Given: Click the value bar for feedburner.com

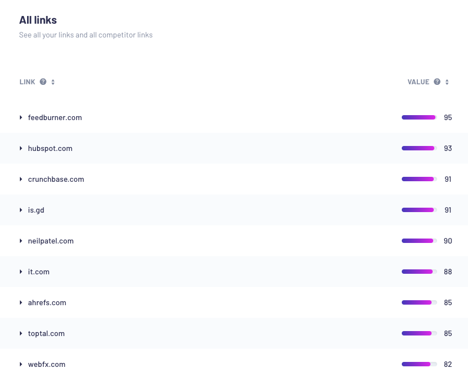Looking at the screenshot, I should 419,117.
